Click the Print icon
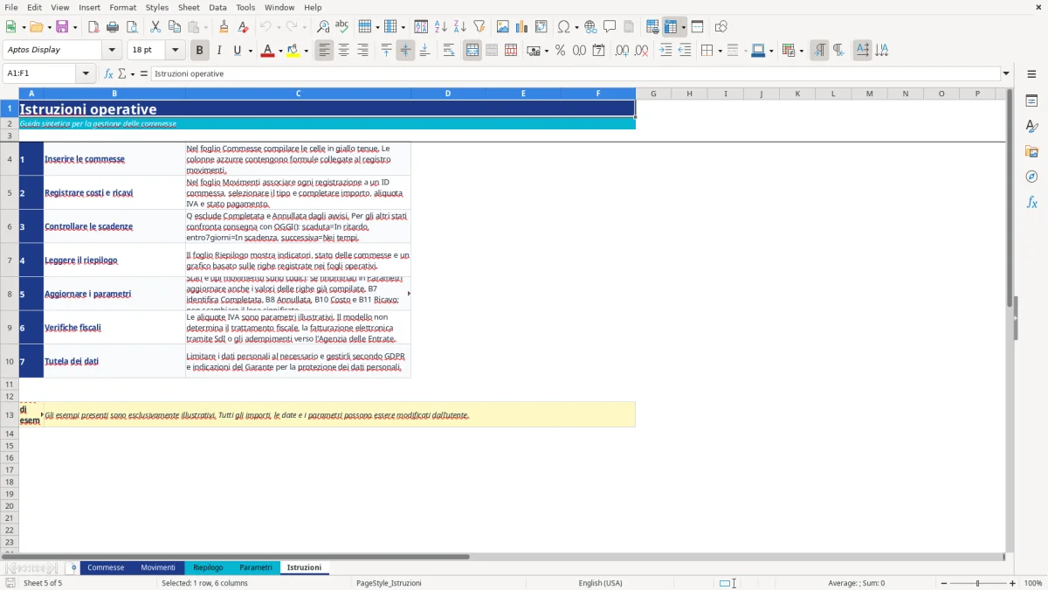The width and height of the screenshot is (1048, 590). tap(113, 27)
